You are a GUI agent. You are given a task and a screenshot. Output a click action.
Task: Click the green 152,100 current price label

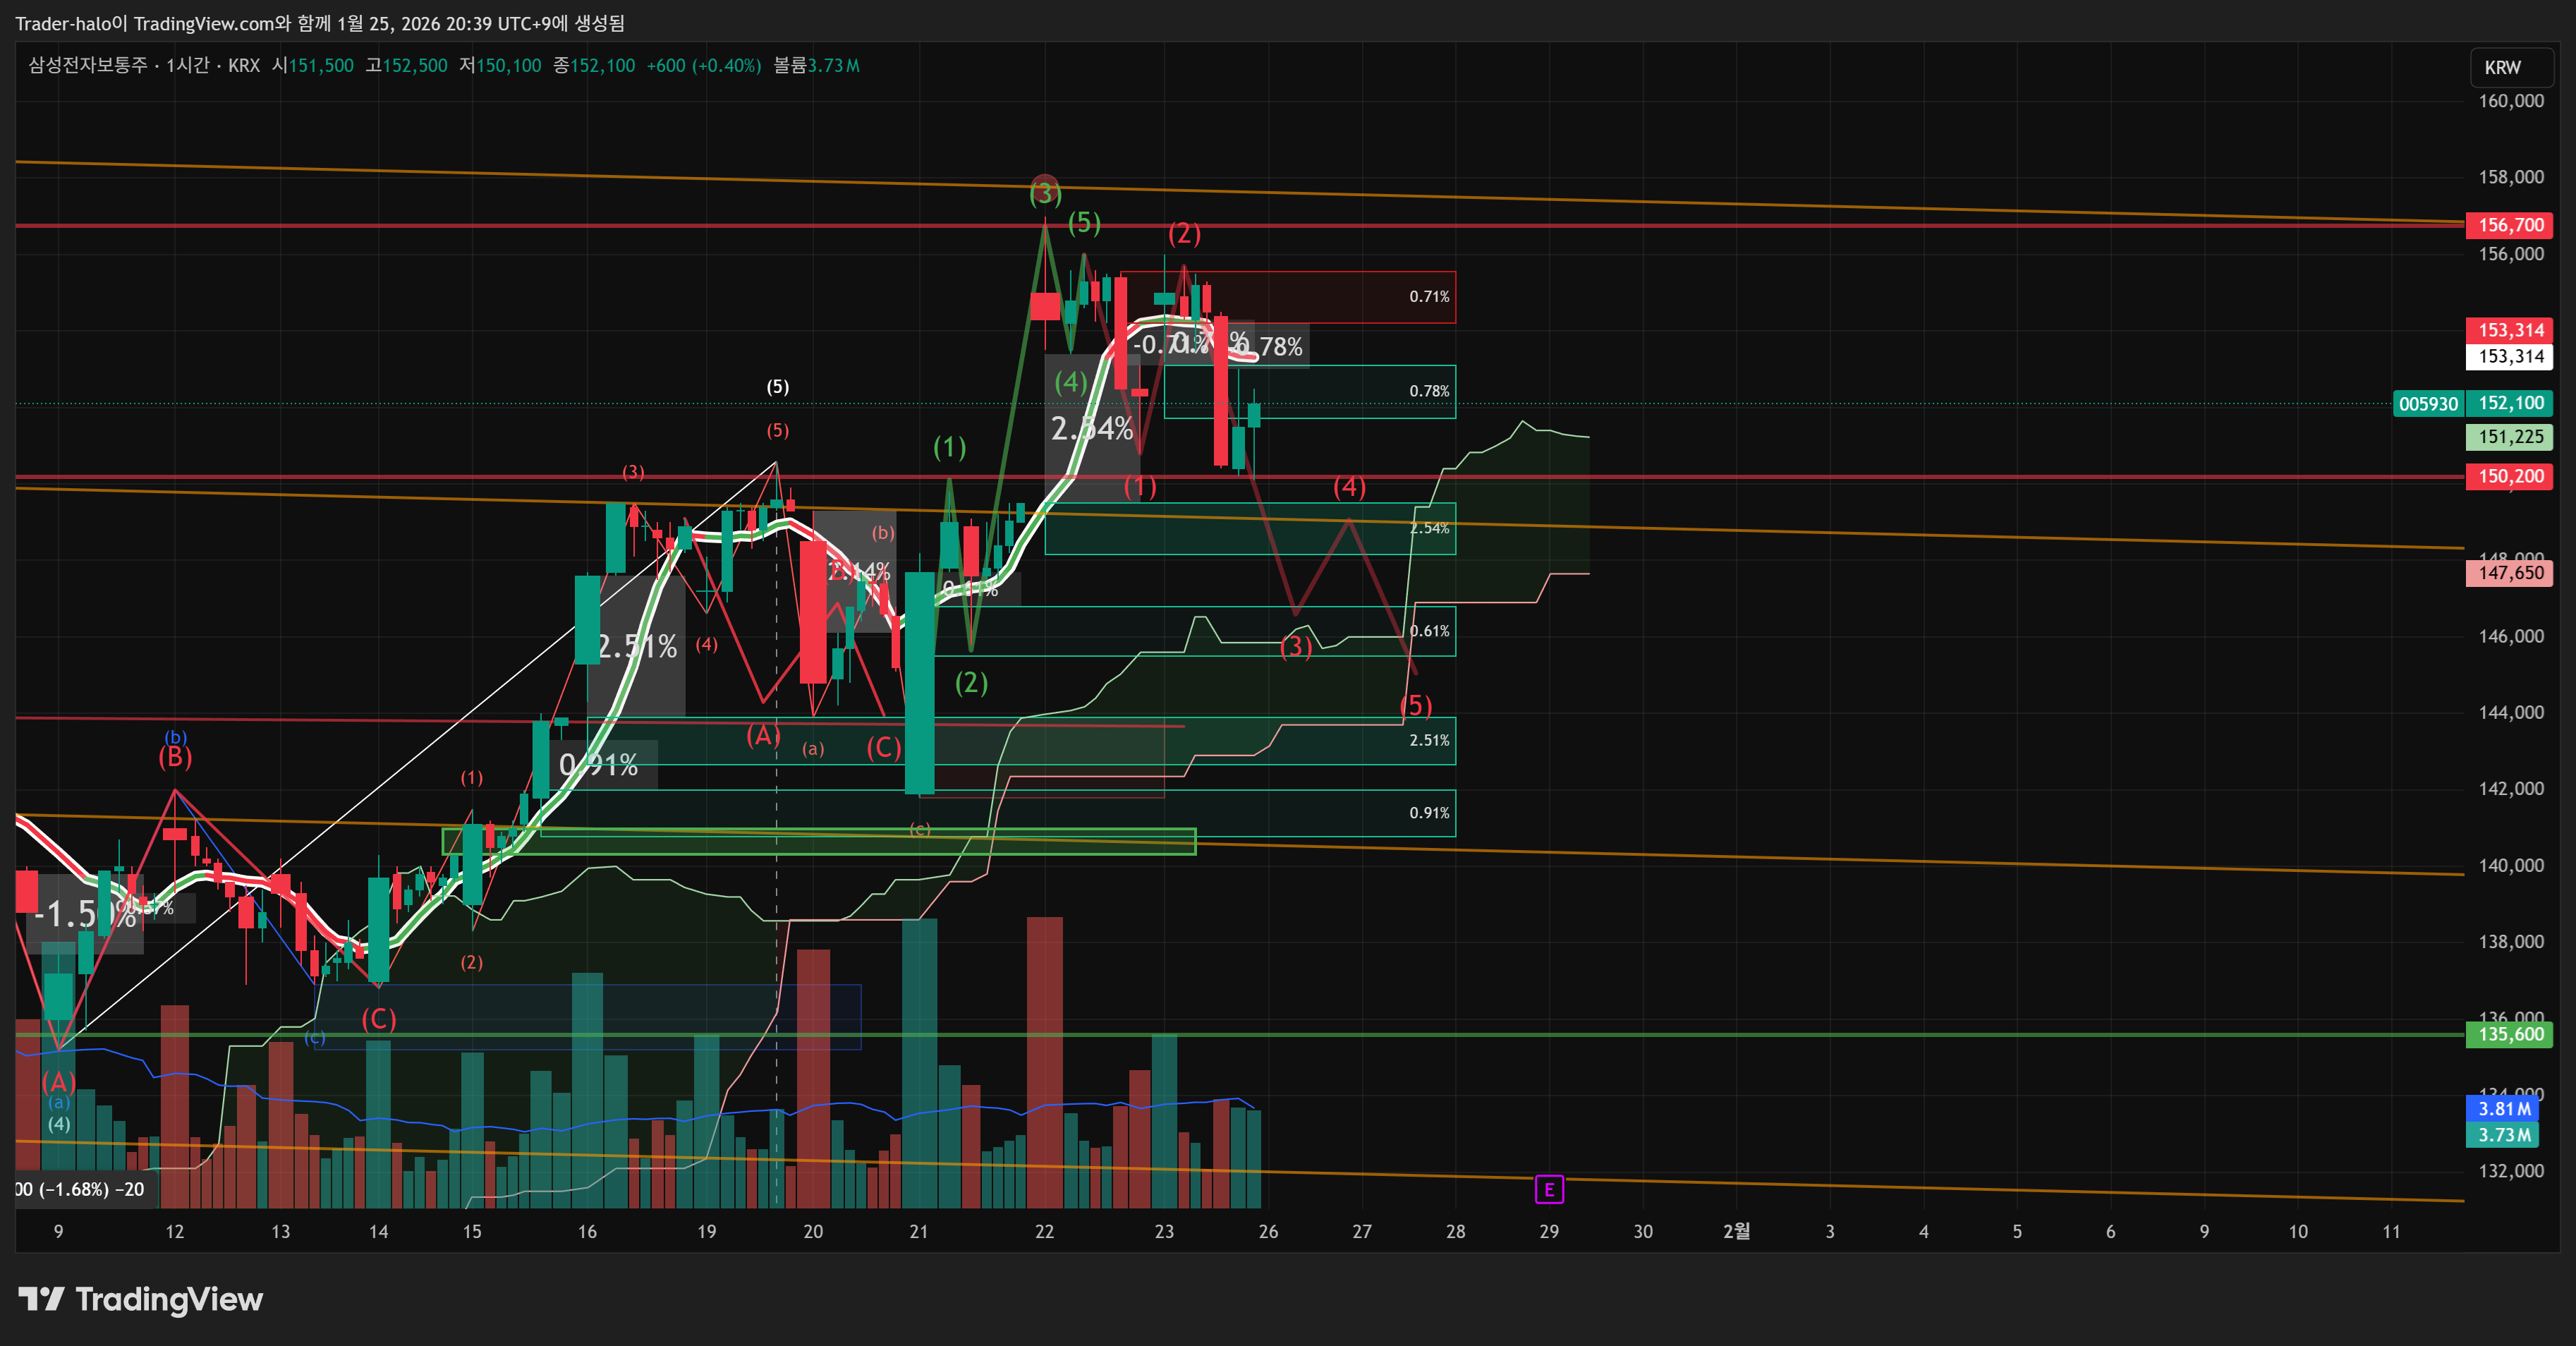pyautogui.click(x=2510, y=403)
